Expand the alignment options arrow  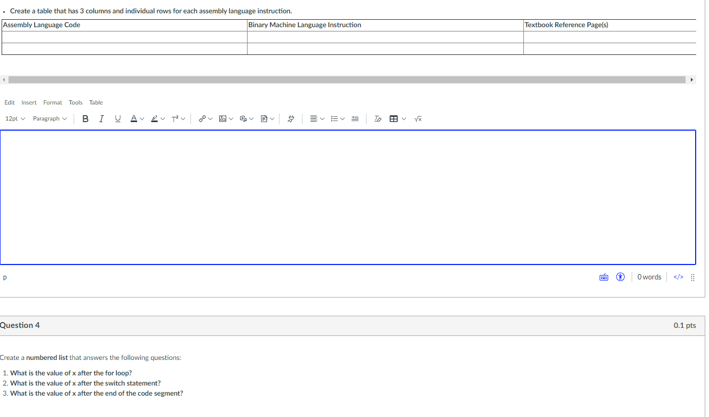pos(323,118)
